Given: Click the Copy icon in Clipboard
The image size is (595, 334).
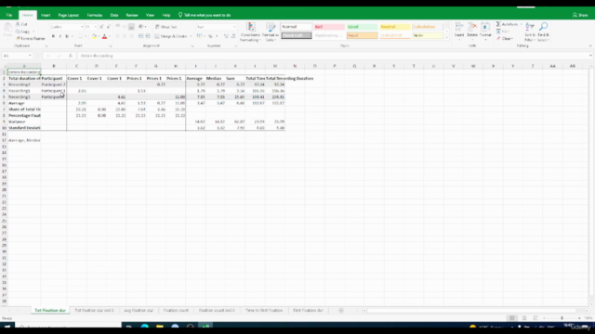Looking at the screenshot, I should pyautogui.click(x=18, y=32).
